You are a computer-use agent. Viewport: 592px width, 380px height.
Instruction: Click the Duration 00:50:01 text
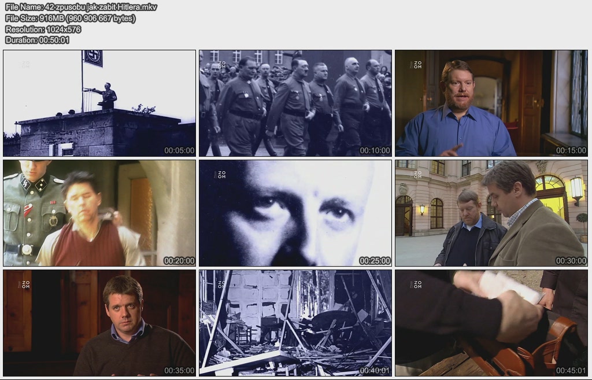[x=38, y=40]
